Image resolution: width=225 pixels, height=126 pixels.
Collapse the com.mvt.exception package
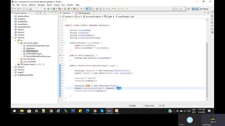click(18, 43)
